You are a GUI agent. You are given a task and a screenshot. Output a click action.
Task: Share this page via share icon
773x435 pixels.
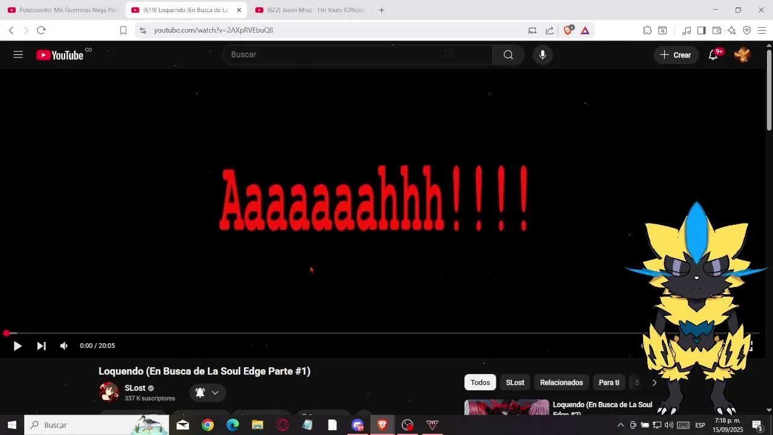tap(550, 30)
